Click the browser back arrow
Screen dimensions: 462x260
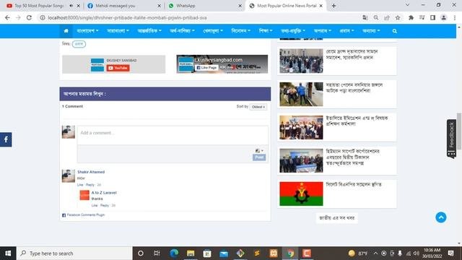(7, 17)
